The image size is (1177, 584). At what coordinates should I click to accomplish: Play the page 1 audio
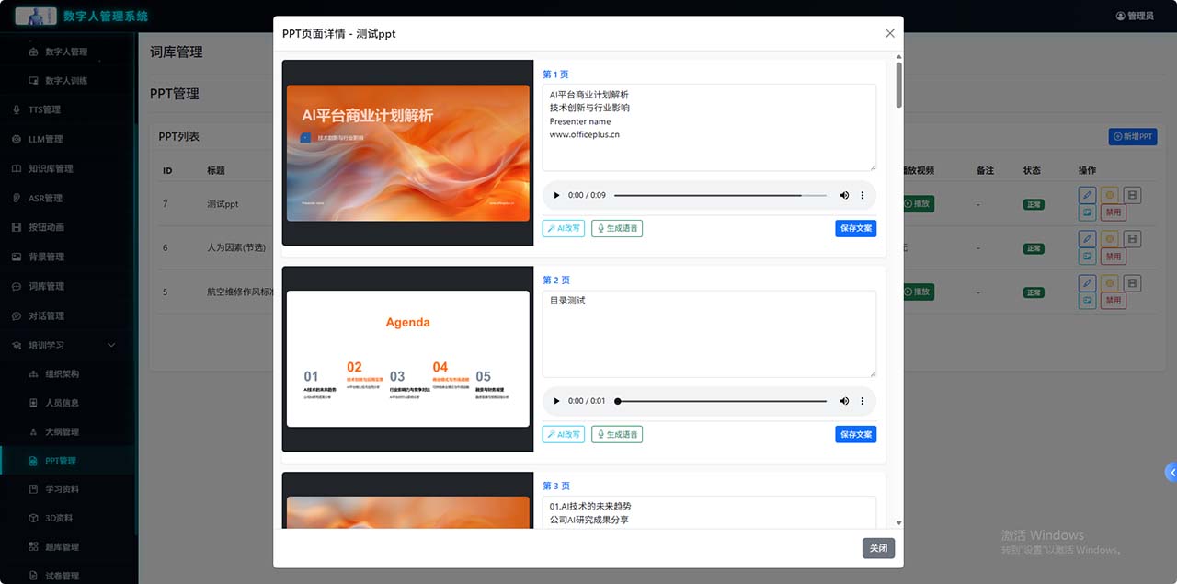coord(556,196)
